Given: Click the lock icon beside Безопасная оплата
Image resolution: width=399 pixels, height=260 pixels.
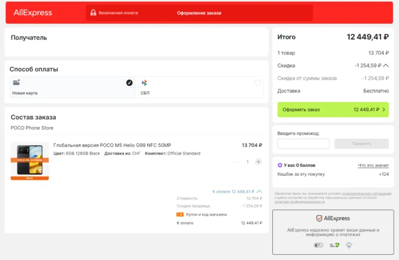Looking at the screenshot, I should 93,12.
